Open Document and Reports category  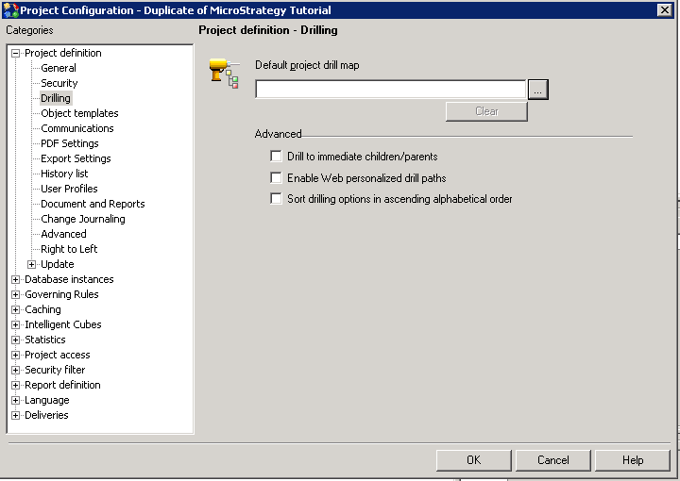(x=93, y=204)
